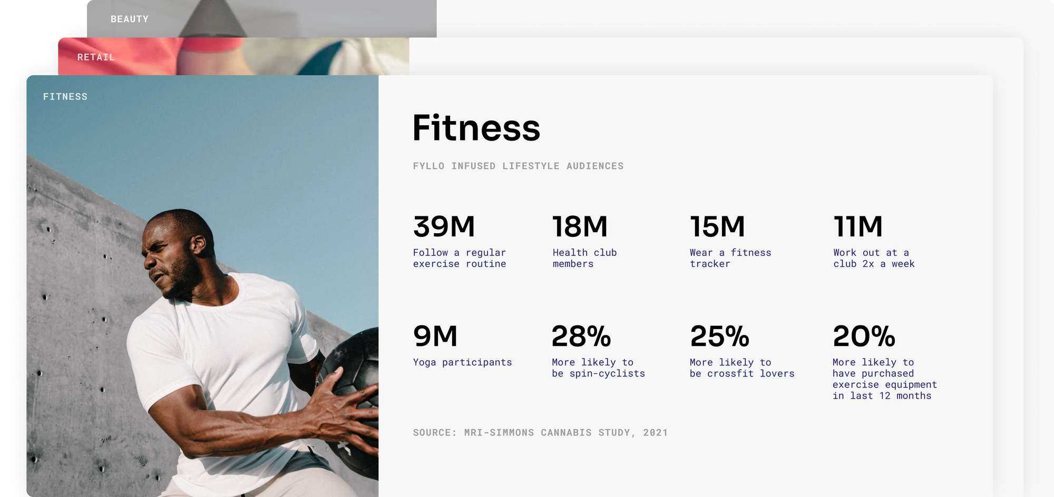Click the 18M statistic figure
Screen dimensions: 1054x497
[x=580, y=227]
